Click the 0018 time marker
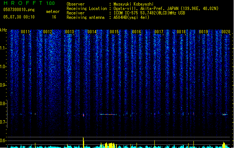The width and height of the screenshot is (234, 148). 181,32
